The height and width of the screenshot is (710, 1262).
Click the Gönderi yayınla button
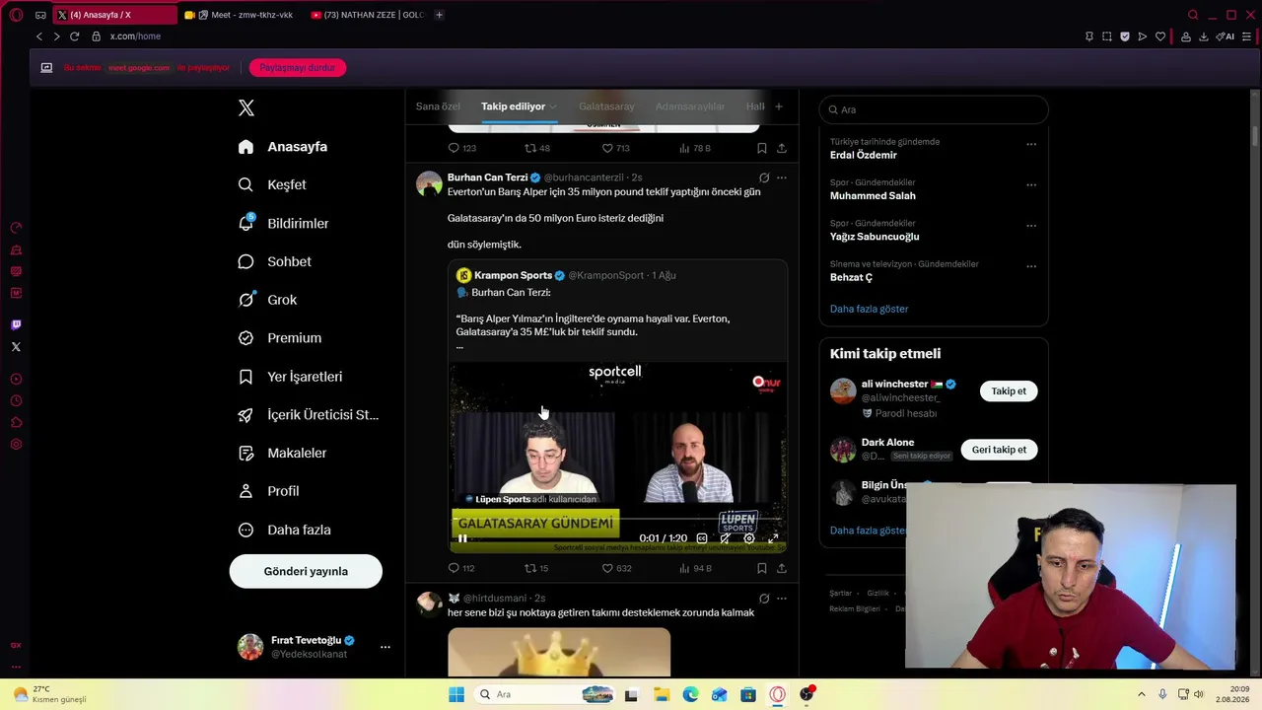click(306, 571)
